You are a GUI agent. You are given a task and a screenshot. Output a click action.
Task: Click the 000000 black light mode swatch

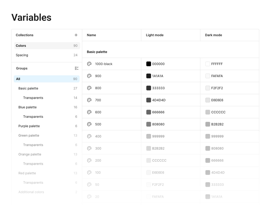click(x=149, y=64)
